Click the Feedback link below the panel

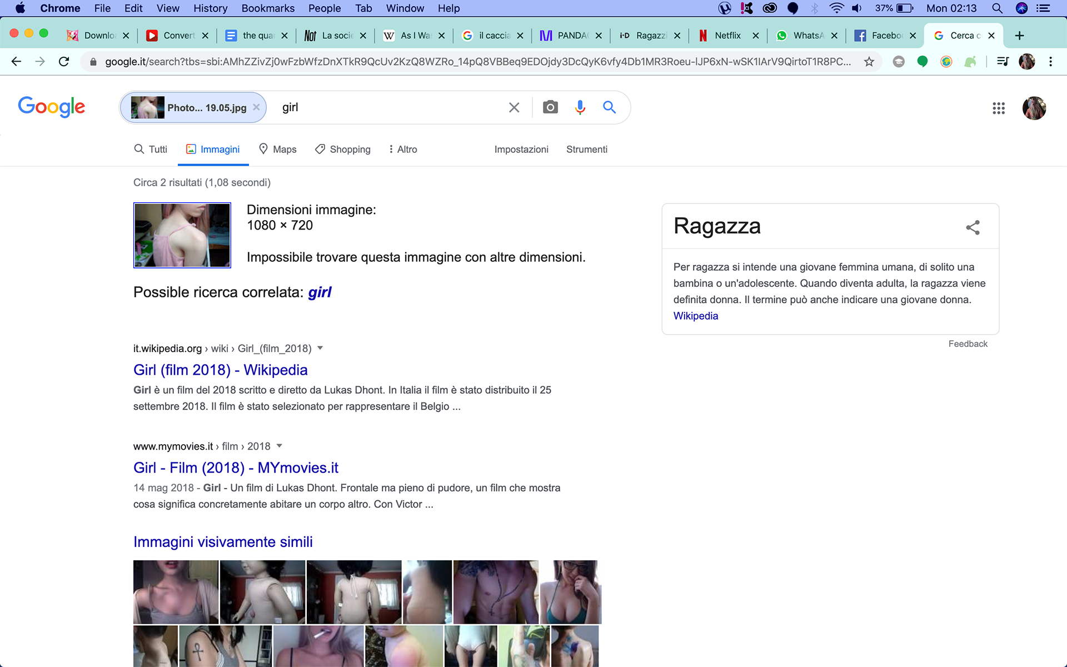coord(968,344)
